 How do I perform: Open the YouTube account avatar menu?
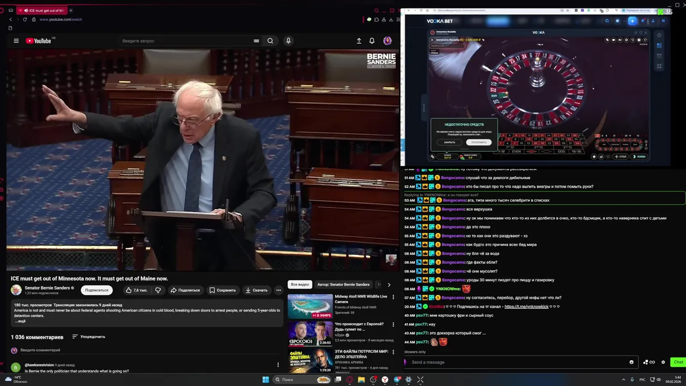click(387, 41)
